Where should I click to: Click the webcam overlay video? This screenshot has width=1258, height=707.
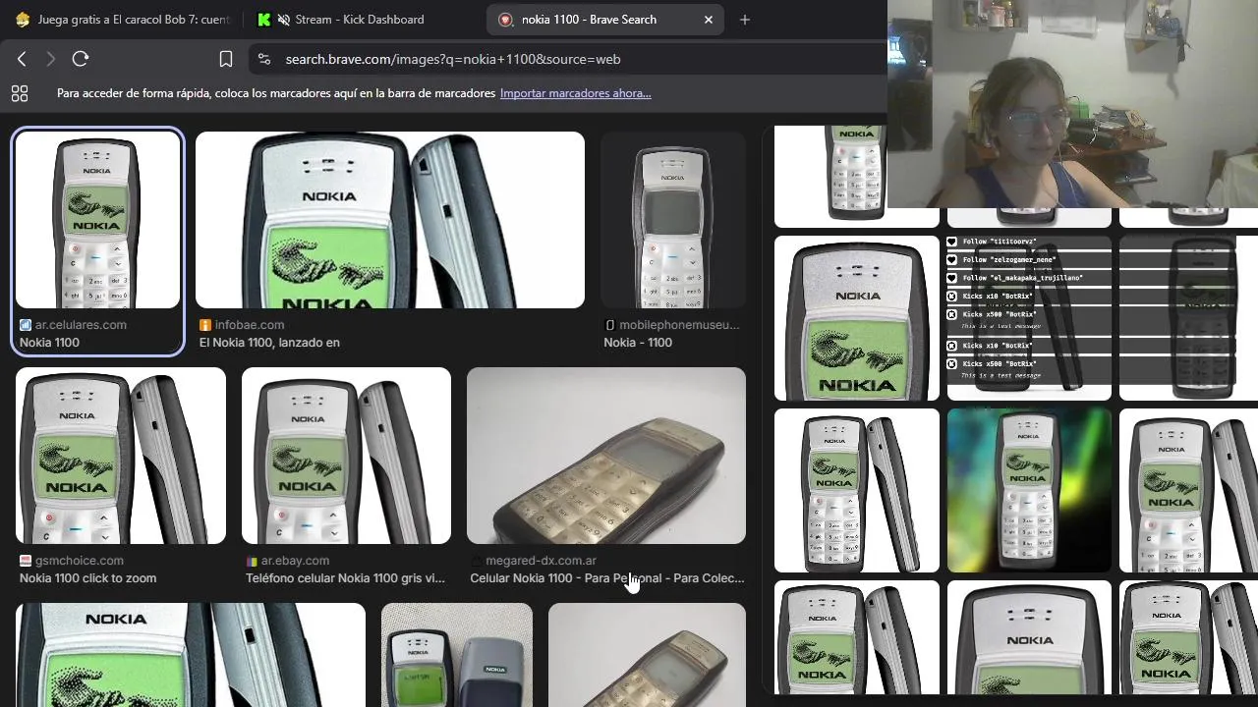click(1072, 104)
